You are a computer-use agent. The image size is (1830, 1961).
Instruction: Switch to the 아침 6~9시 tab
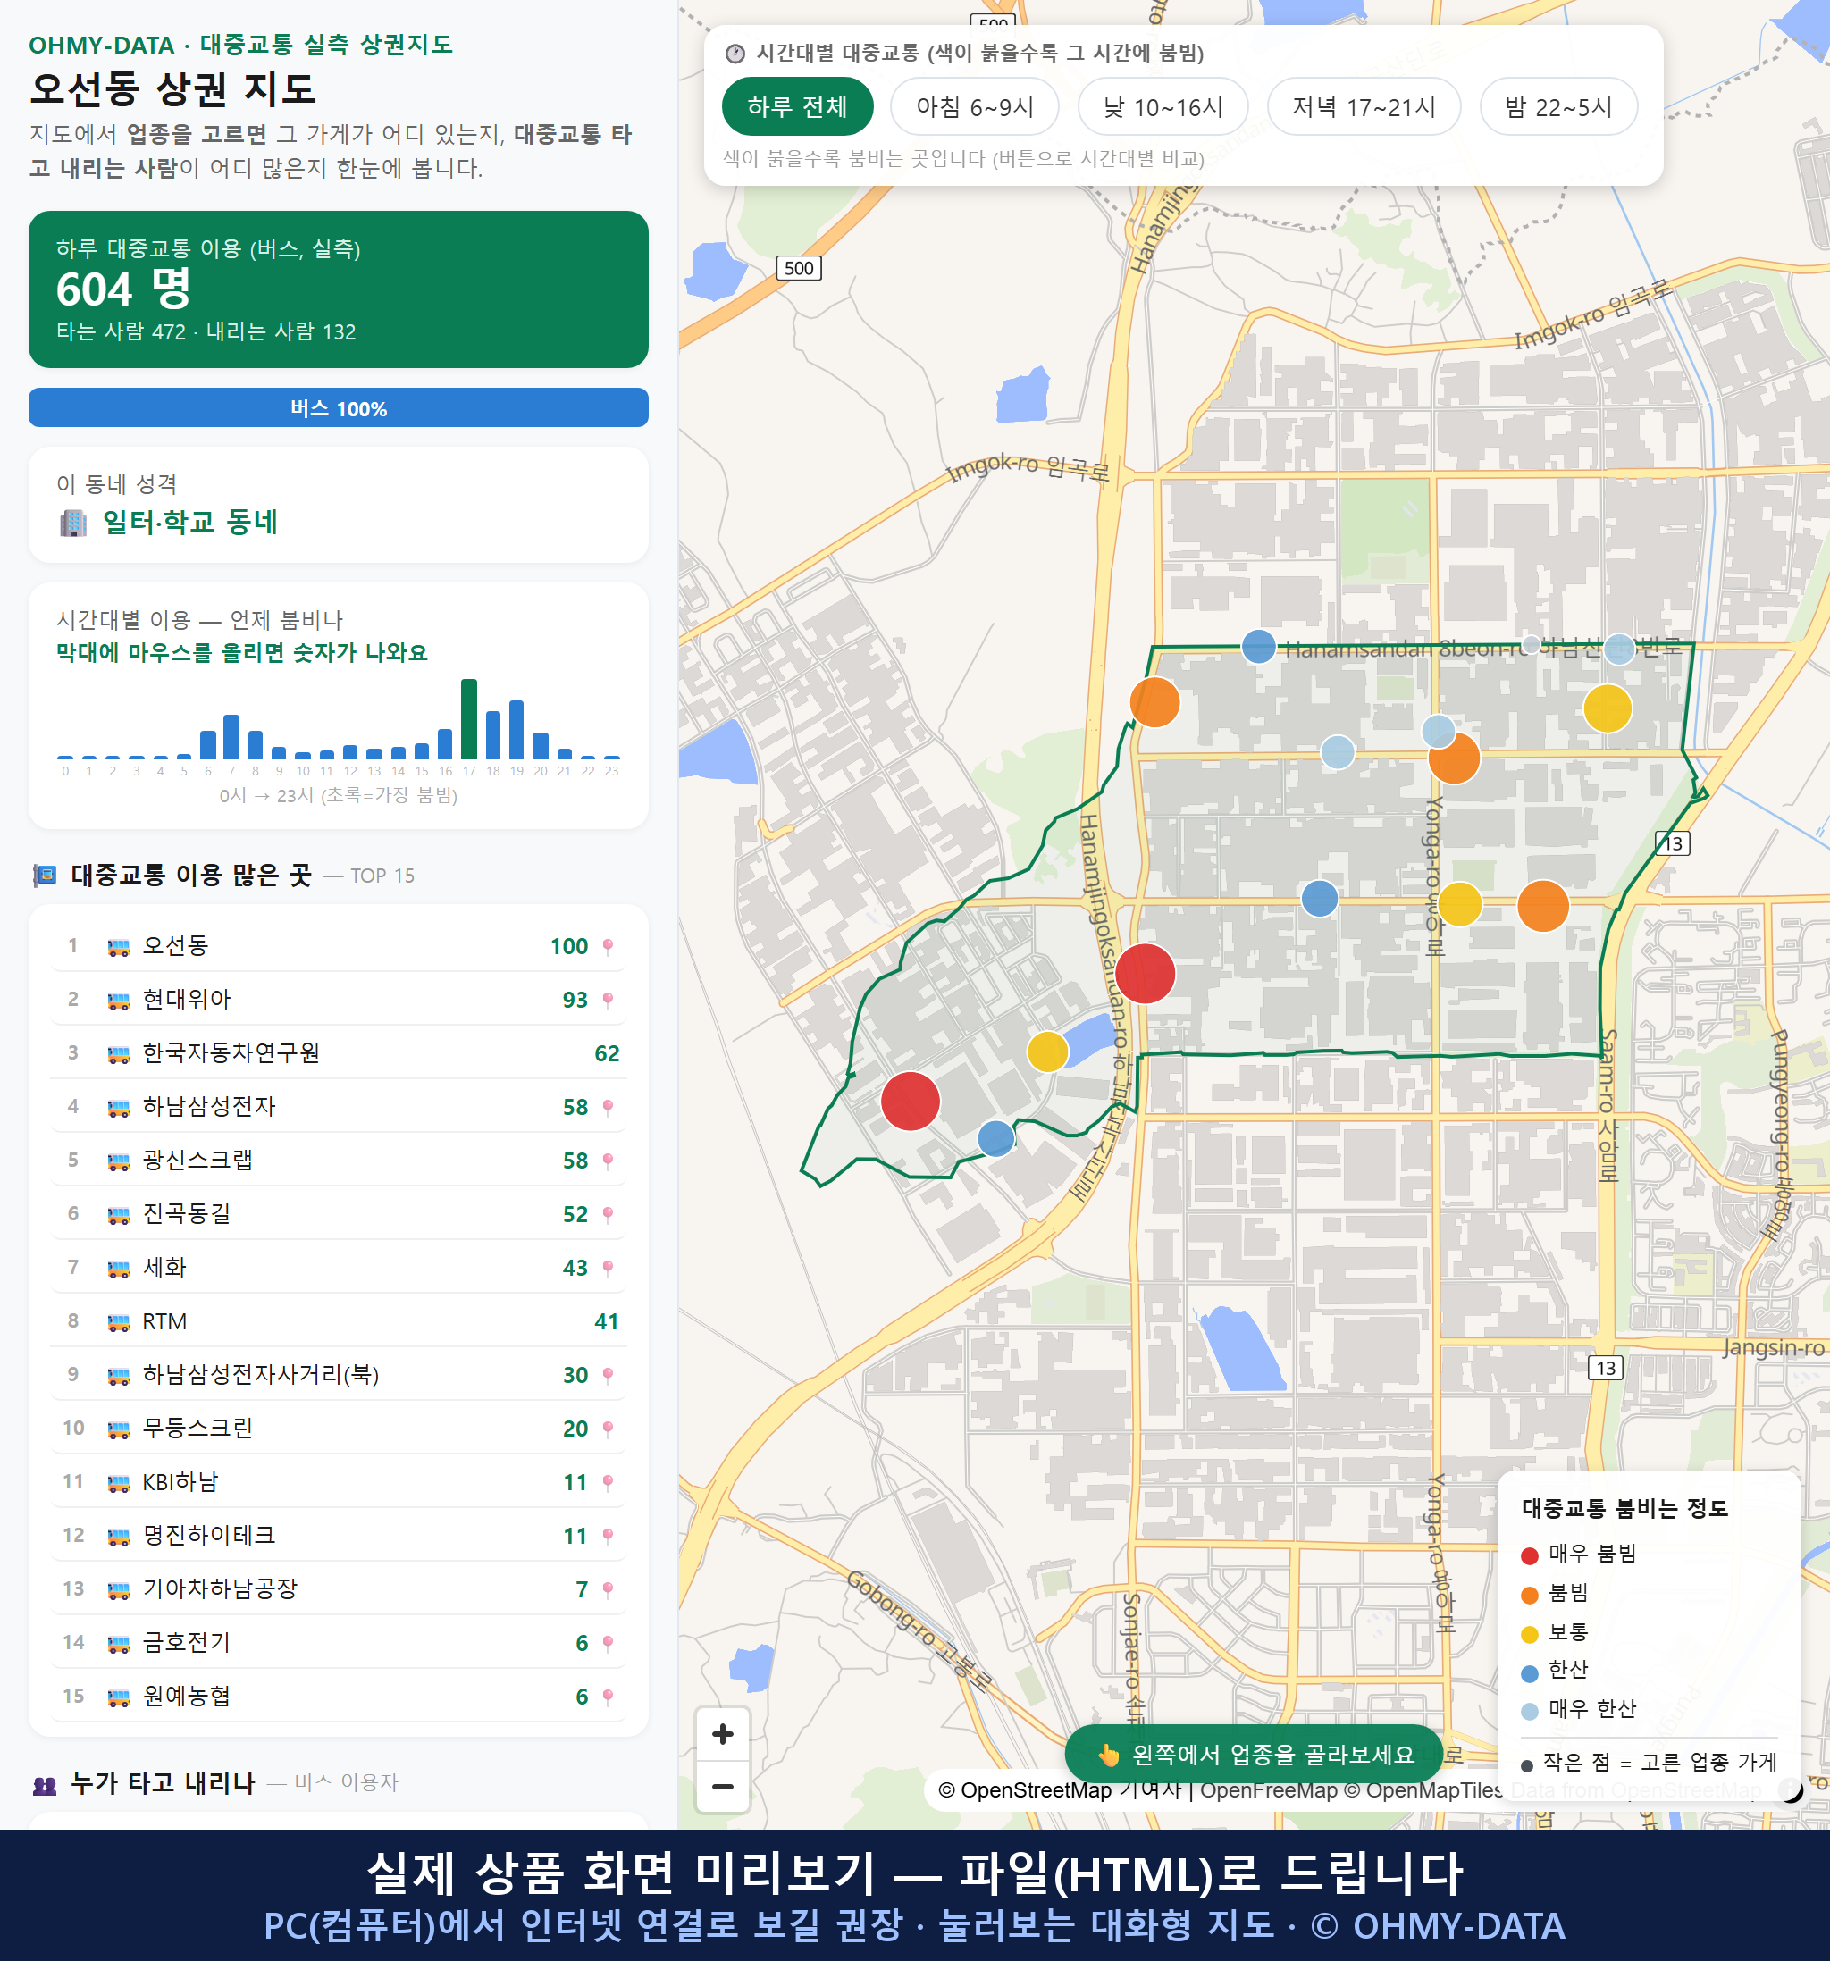[974, 106]
